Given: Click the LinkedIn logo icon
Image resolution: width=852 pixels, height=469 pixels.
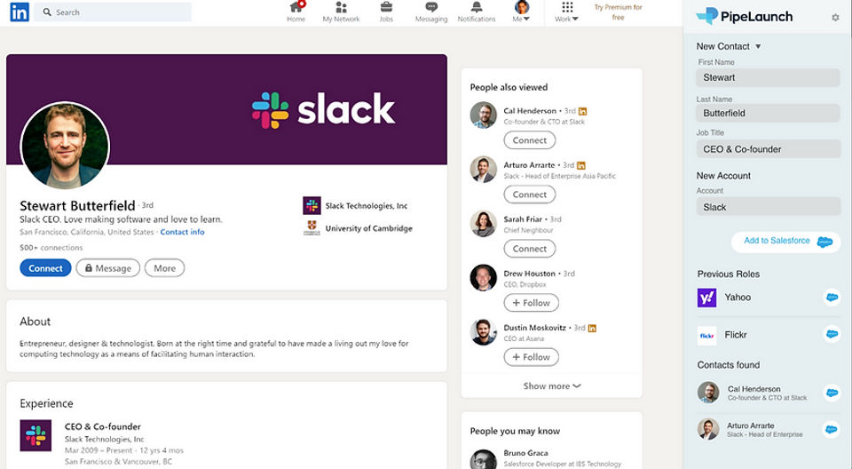Looking at the screenshot, I should [19, 12].
